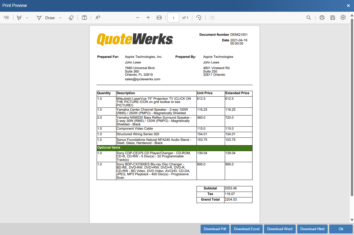Select the Erase tool
Viewport: 354px width, 235px height.
(x=71, y=18)
